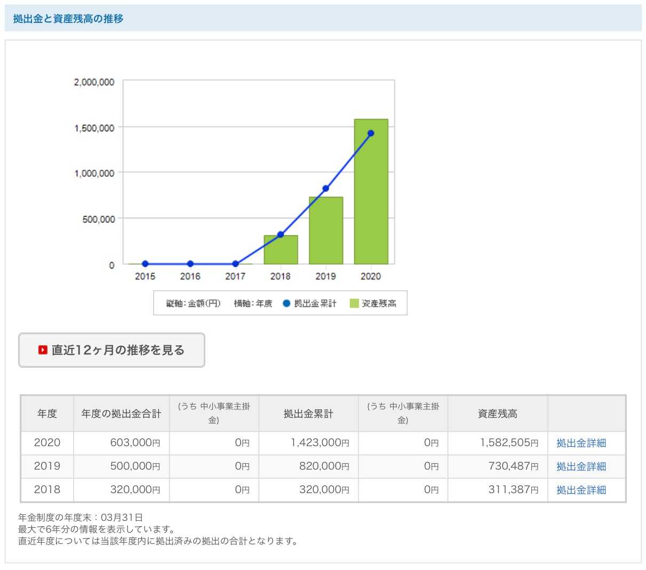Click the 2019 year cell in table
The width and height of the screenshot is (646, 570).
[x=47, y=466]
